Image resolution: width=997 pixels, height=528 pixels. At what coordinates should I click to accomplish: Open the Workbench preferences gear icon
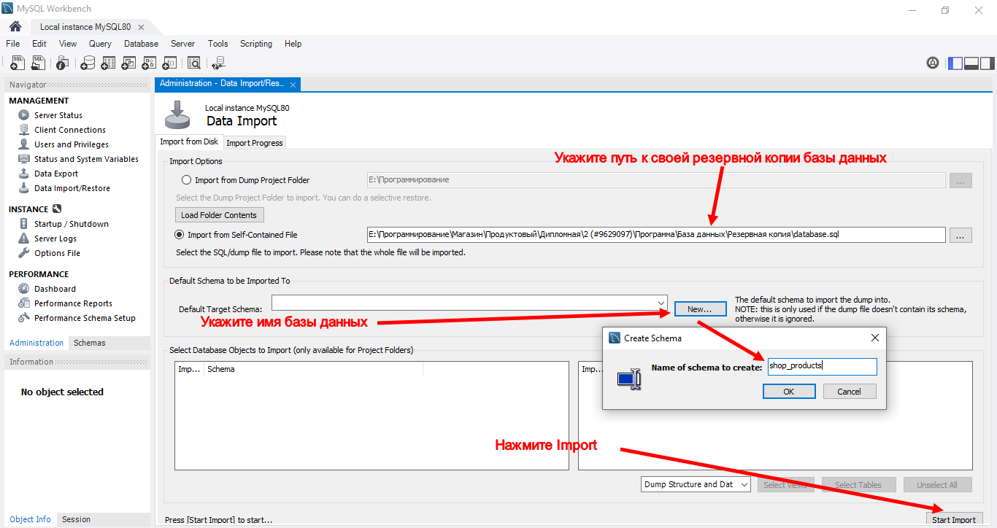[x=933, y=63]
